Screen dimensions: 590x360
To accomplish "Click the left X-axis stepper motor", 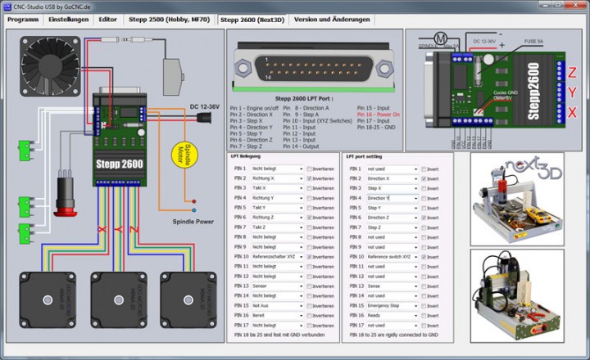I will 48,300.
